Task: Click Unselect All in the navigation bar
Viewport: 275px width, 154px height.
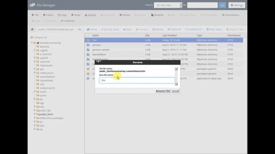Action: 193,30
